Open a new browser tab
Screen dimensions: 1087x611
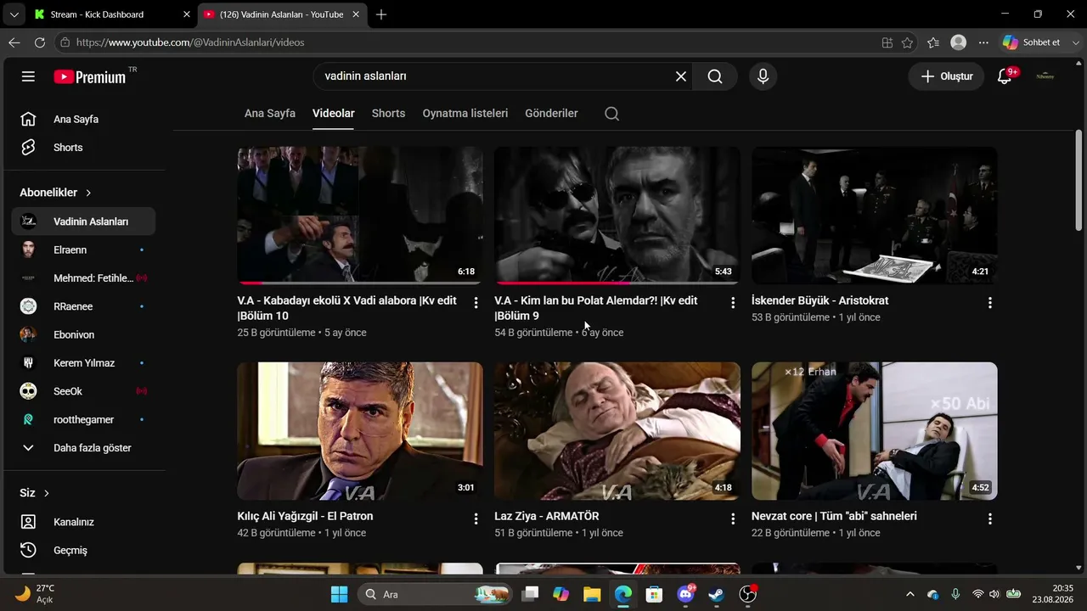click(x=381, y=14)
